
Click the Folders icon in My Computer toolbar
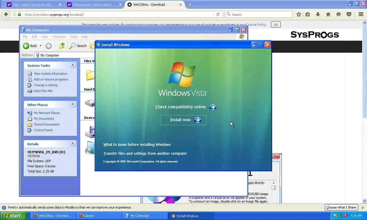[x=92, y=46]
